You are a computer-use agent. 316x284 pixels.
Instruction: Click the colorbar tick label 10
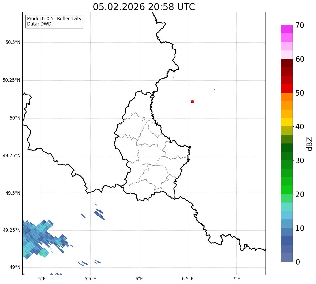pyautogui.click(x=300, y=228)
